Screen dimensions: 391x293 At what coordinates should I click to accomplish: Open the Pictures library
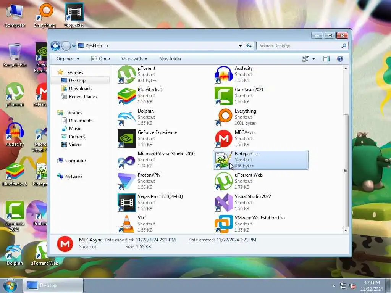coord(77,137)
